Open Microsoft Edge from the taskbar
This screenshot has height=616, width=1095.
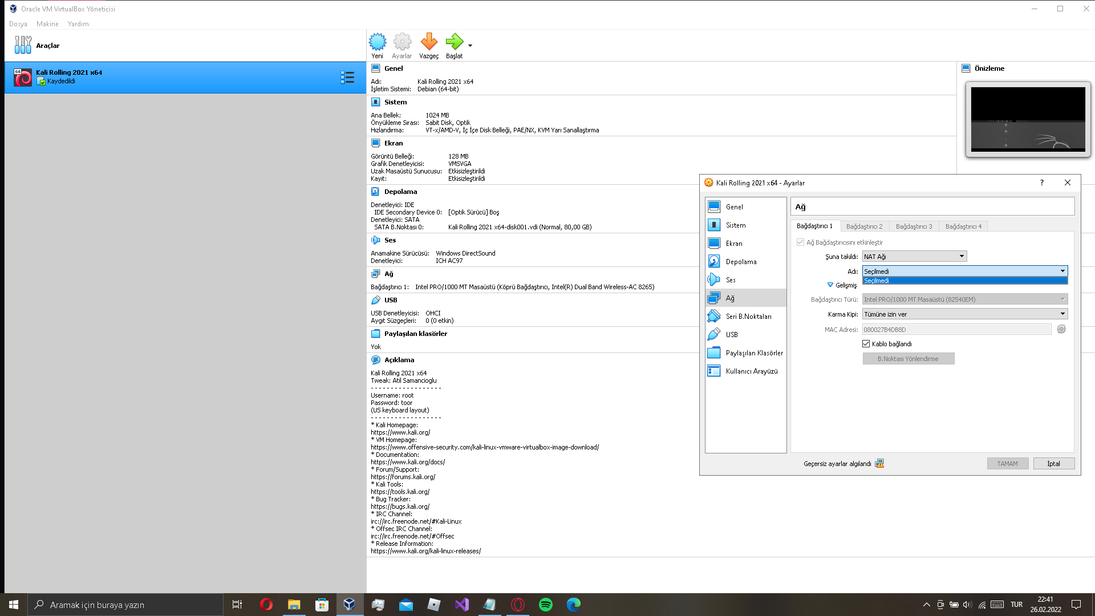point(574,605)
